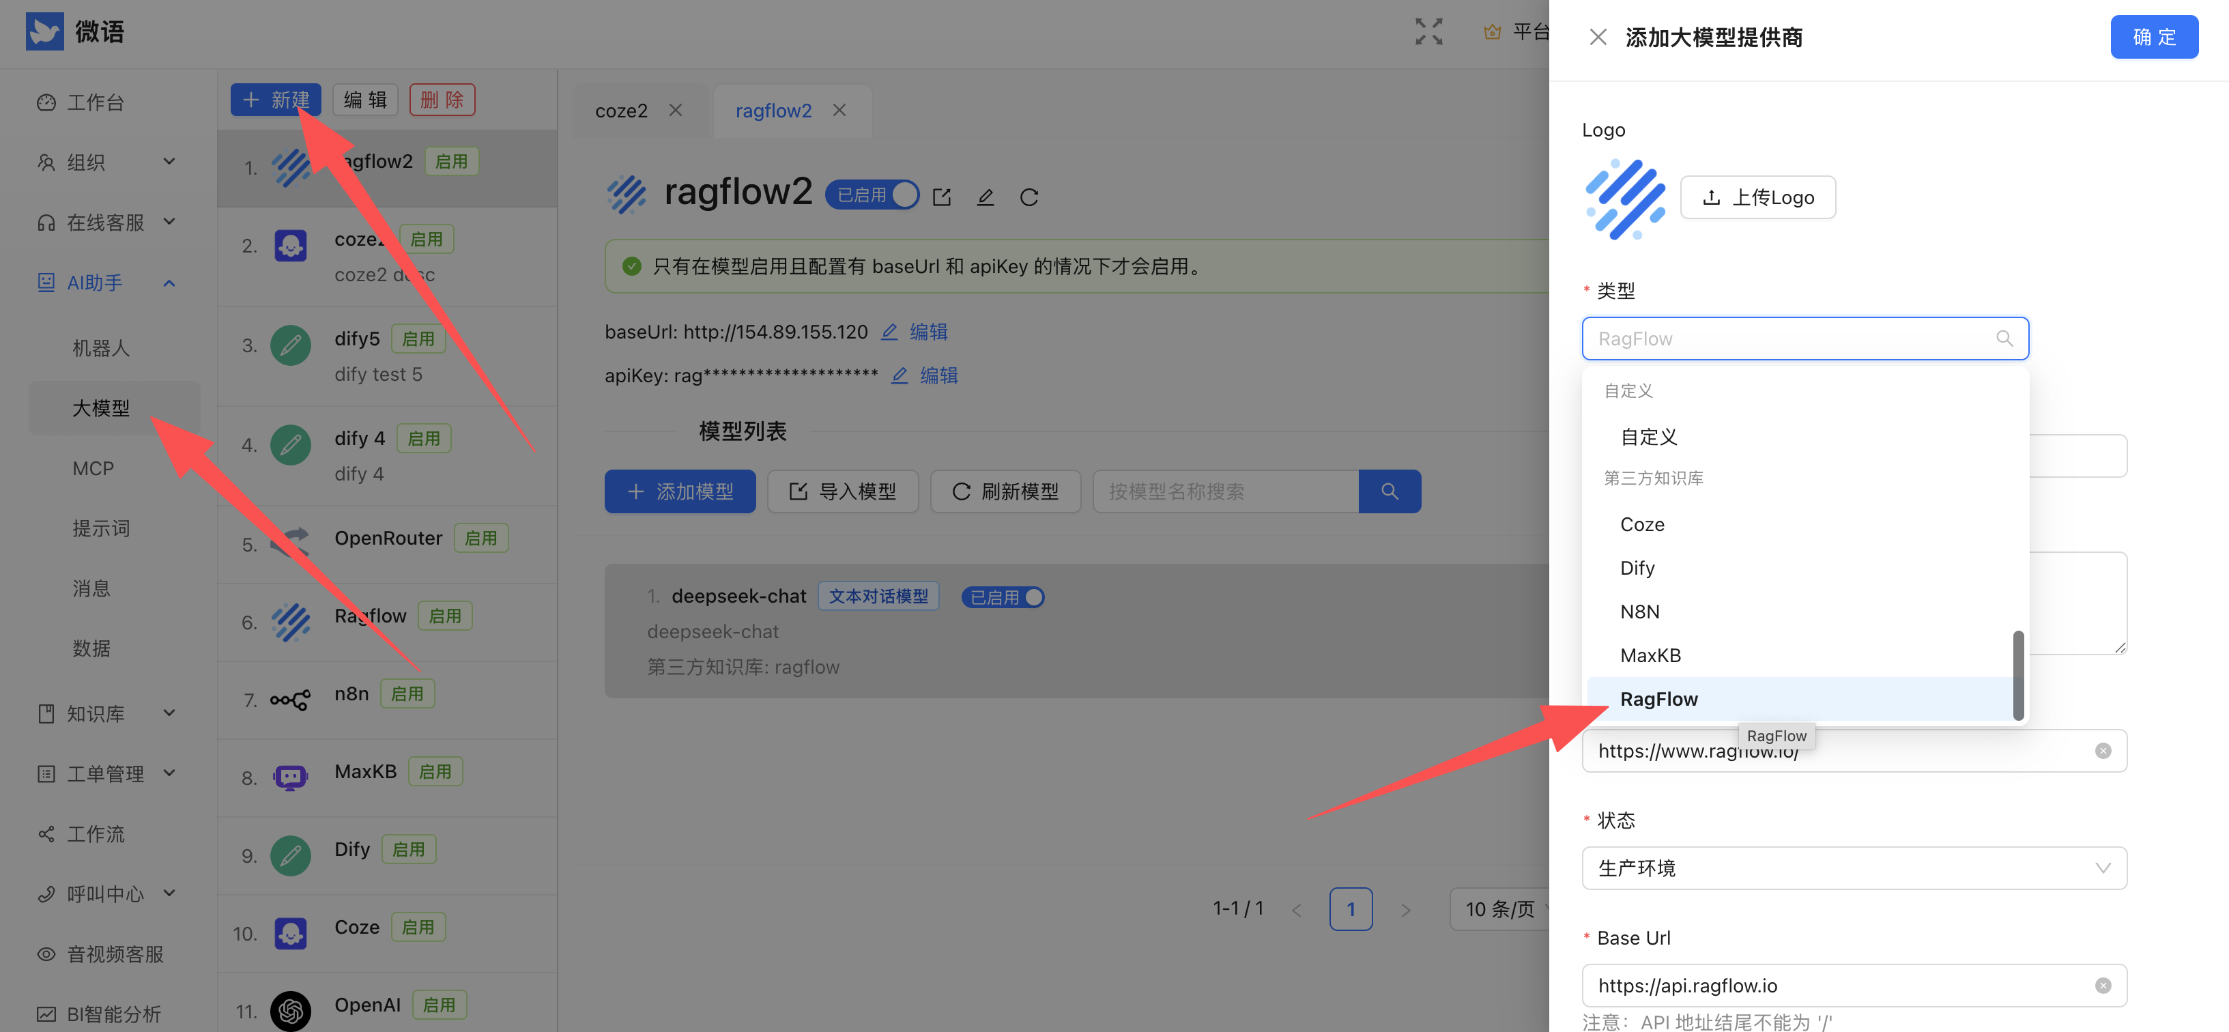Click the refresh icon beside ragflow2 title
Image resolution: width=2229 pixels, height=1032 pixels.
coord(1029,197)
